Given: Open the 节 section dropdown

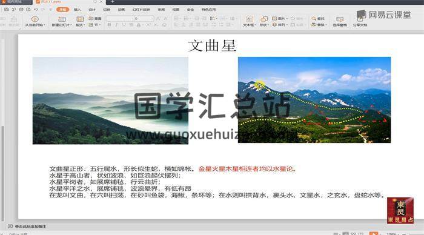Looking at the screenshot, I should (94, 25).
